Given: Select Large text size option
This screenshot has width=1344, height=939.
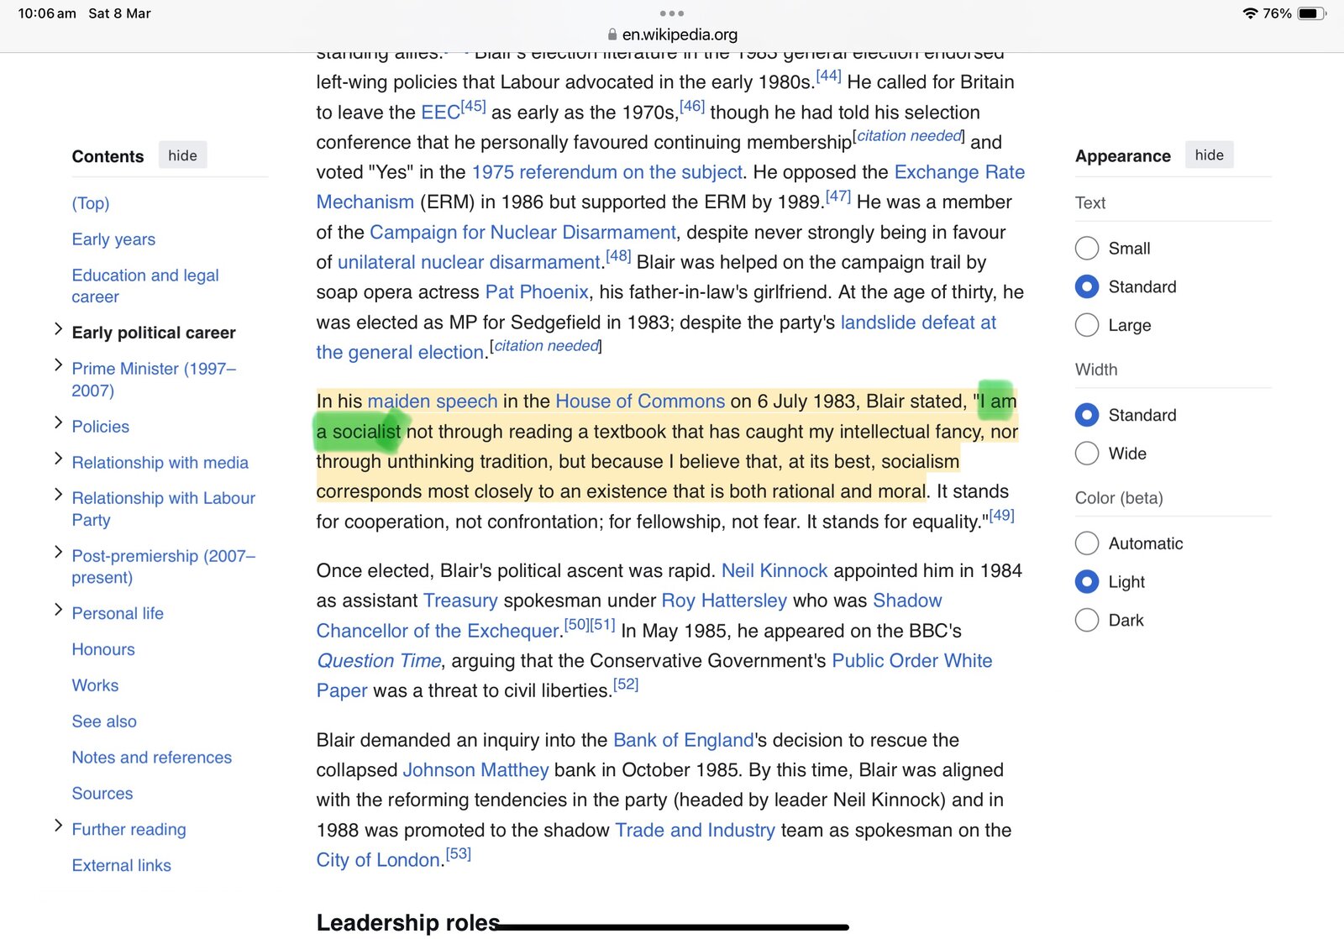Looking at the screenshot, I should click(x=1087, y=325).
